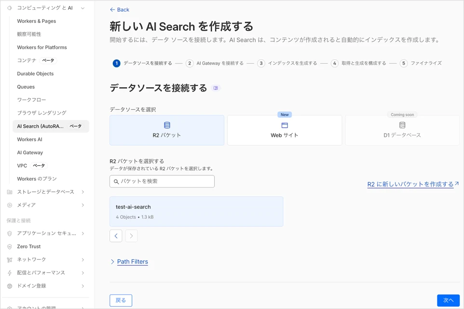The width and height of the screenshot is (464, 309).
Task: Select the test-ai-search bucket
Action: point(196,212)
